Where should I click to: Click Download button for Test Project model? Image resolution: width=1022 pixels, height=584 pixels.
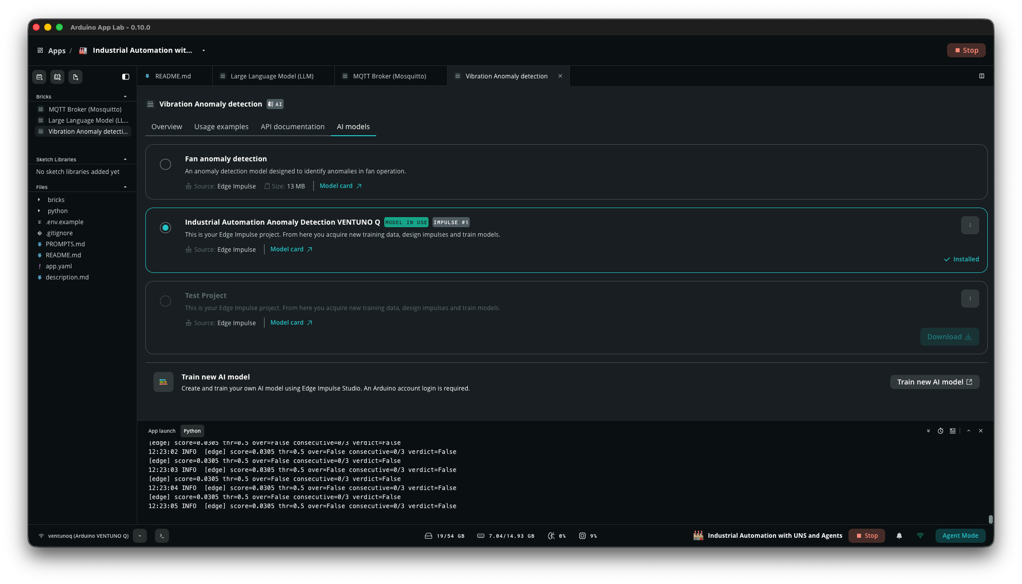[x=950, y=337]
